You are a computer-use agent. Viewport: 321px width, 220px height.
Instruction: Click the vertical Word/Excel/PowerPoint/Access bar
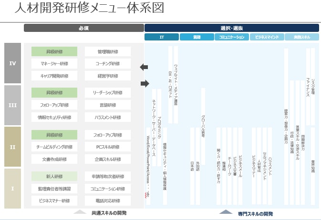pos(148,166)
